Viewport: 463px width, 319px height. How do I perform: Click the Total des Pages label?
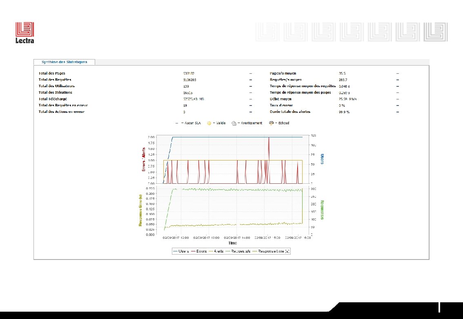pos(52,73)
